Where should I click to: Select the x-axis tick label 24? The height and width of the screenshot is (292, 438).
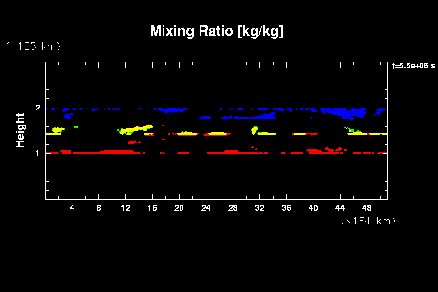(206, 208)
